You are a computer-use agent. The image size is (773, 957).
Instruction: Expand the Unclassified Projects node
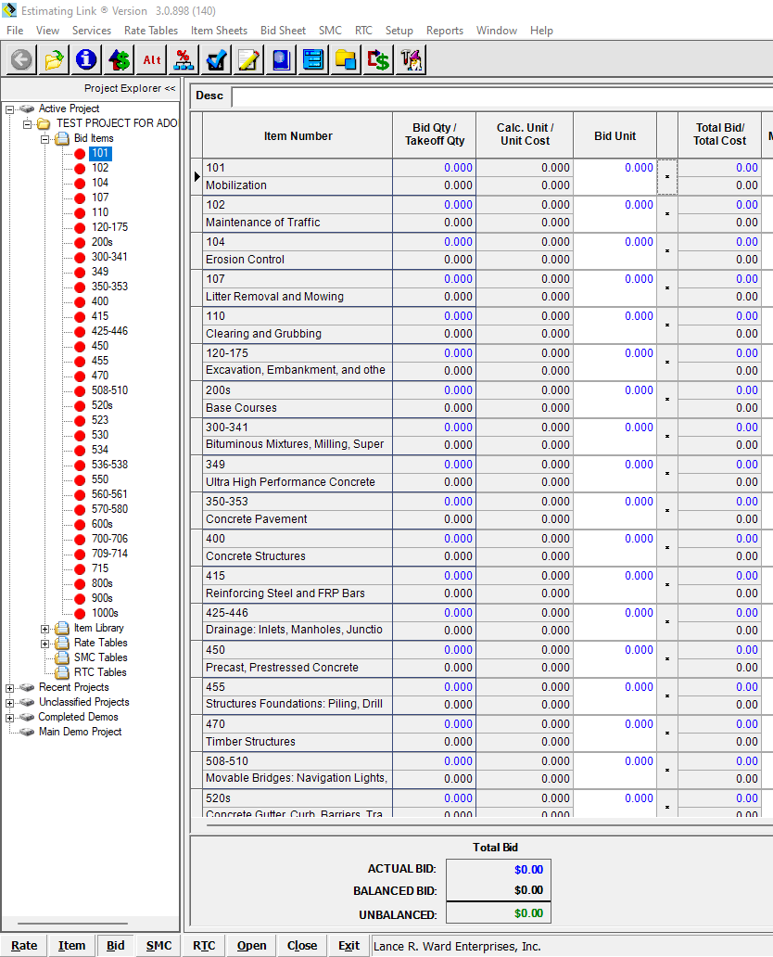tap(10, 703)
